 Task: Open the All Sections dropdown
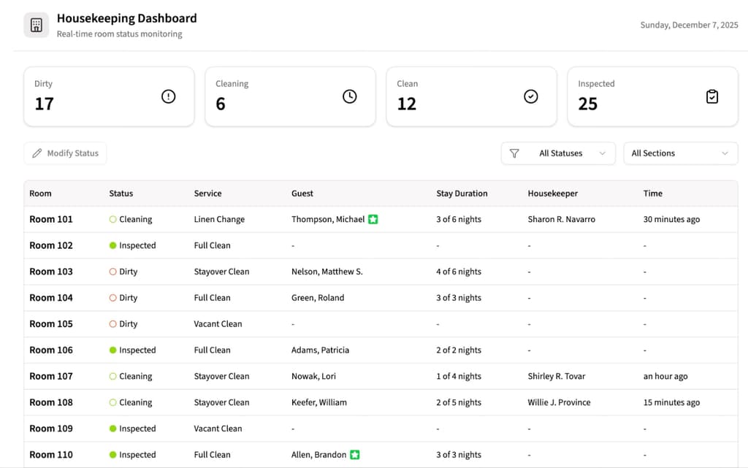click(679, 153)
